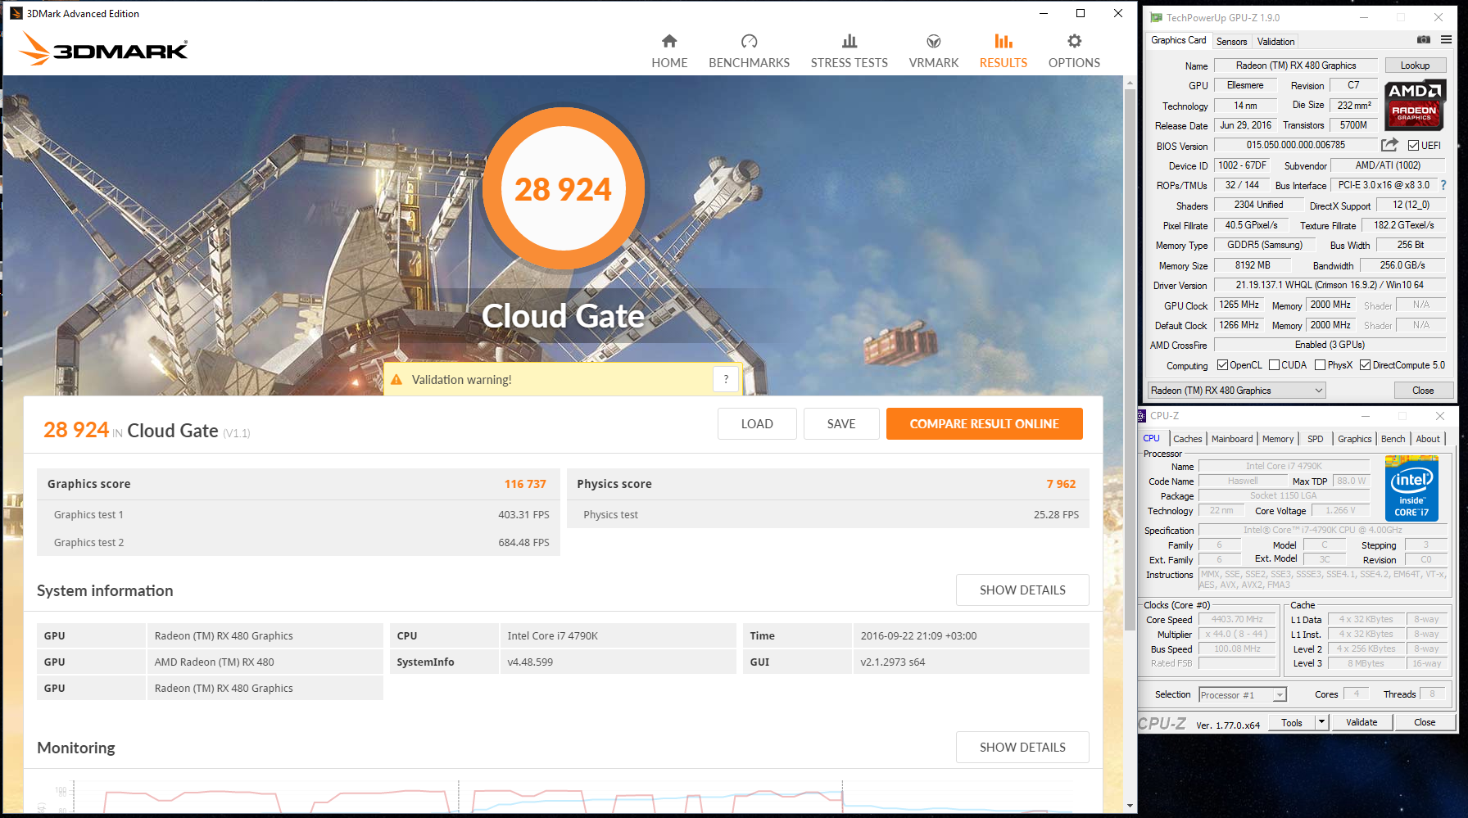Click the 3DMark logo
Image resolution: width=1468 pixels, height=818 pixels.
[104, 49]
